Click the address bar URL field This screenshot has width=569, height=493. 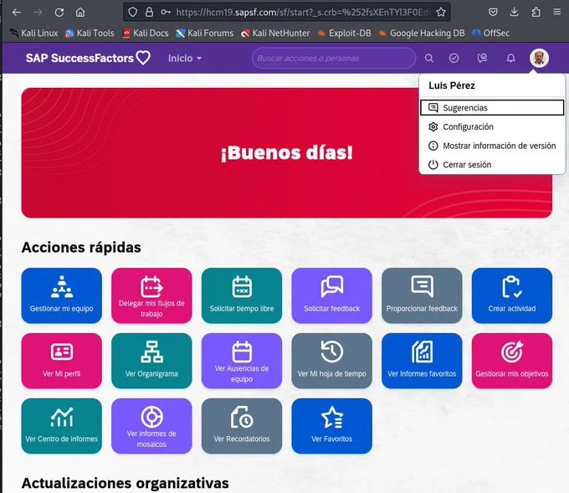click(302, 13)
